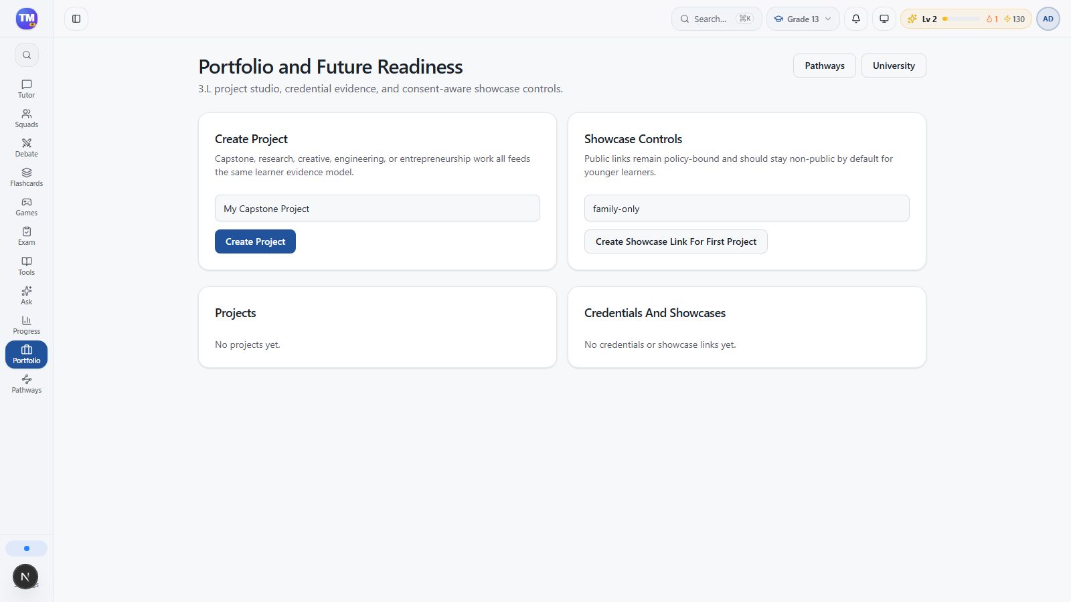
Task: Go to Pathways via header button
Action: click(825, 66)
